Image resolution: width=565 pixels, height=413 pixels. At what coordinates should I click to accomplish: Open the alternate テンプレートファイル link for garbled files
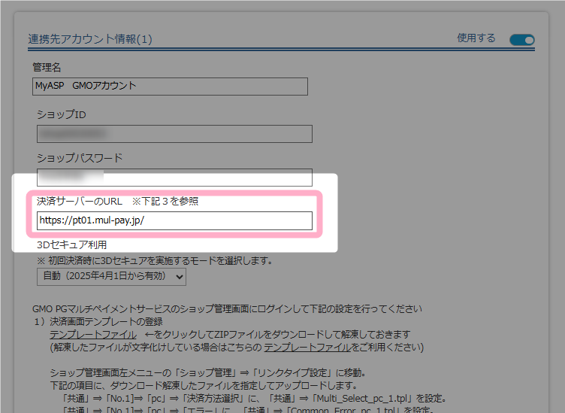(x=307, y=347)
